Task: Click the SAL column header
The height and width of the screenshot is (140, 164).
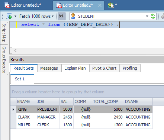Action: pyautogui.click(x=67, y=101)
